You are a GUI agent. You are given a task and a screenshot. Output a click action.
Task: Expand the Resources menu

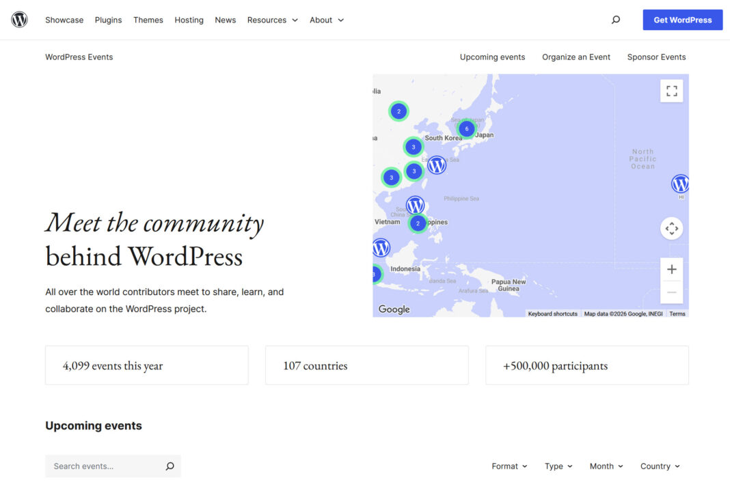coord(272,20)
